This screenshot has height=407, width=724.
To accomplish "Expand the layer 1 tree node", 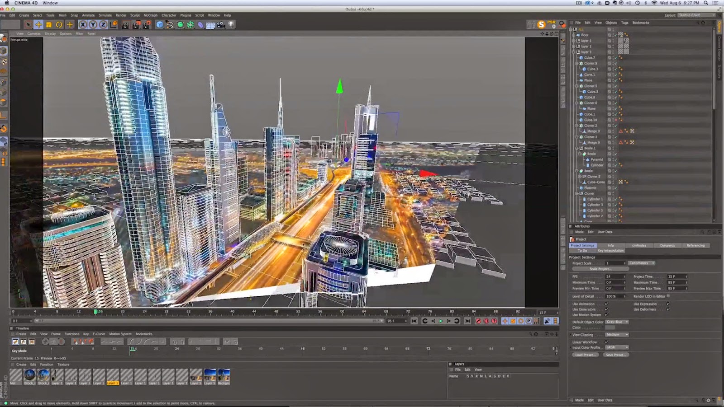I will tap(574, 41).
